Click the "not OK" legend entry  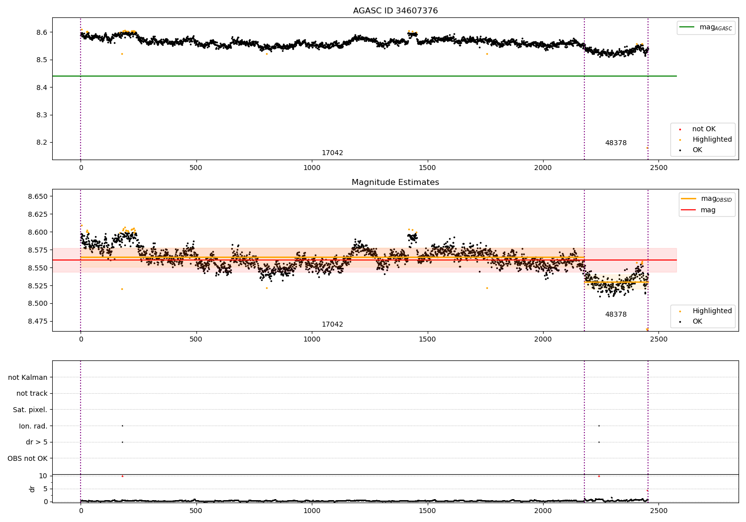click(x=704, y=129)
